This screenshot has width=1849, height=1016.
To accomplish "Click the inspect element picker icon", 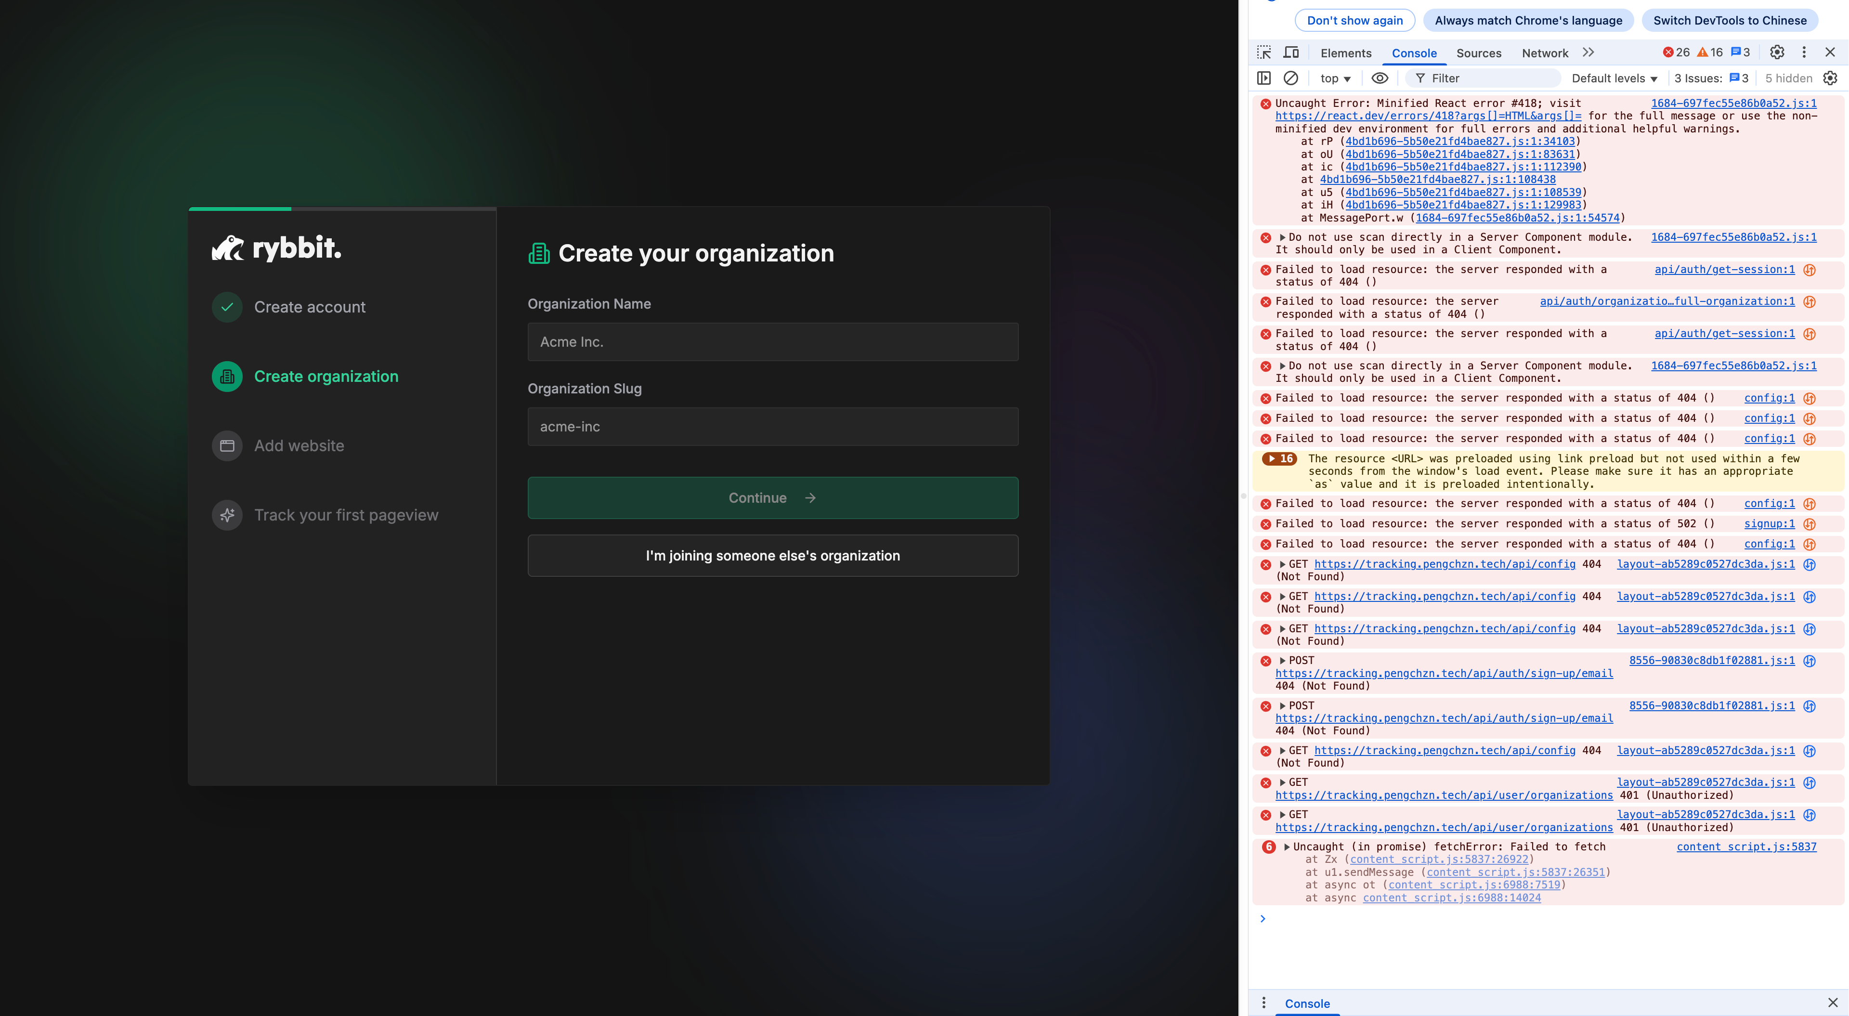I will click(1264, 52).
